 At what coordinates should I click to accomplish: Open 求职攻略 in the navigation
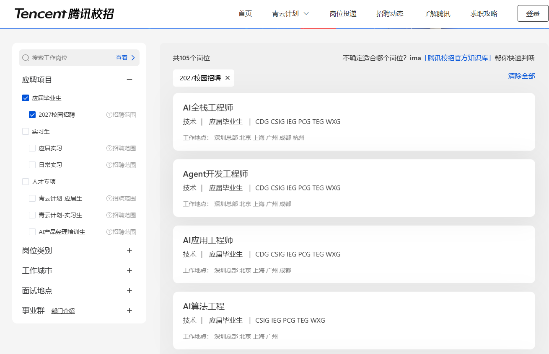(x=484, y=14)
